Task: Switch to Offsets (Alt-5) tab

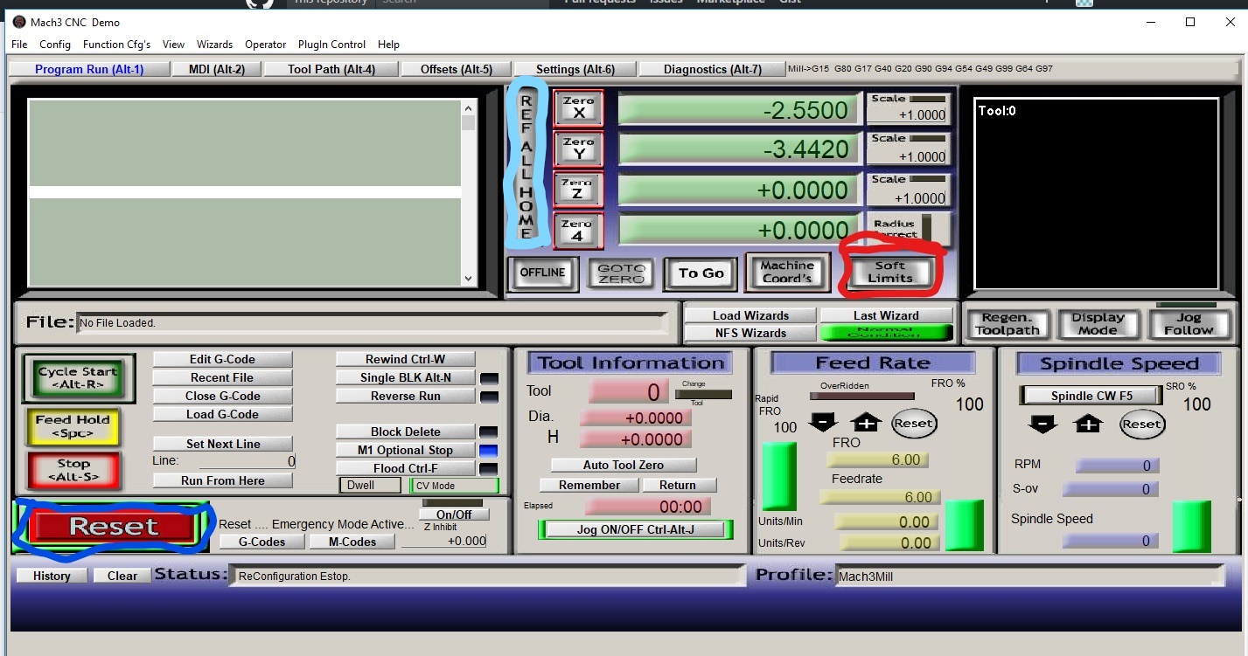Action: (x=457, y=69)
